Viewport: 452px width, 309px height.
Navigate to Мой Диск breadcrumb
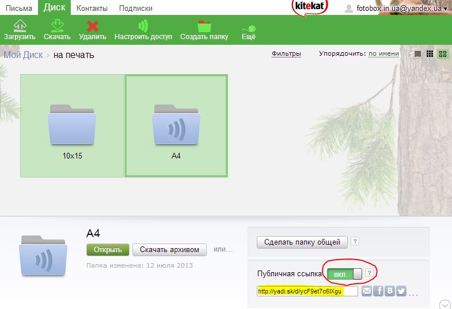point(23,55)
